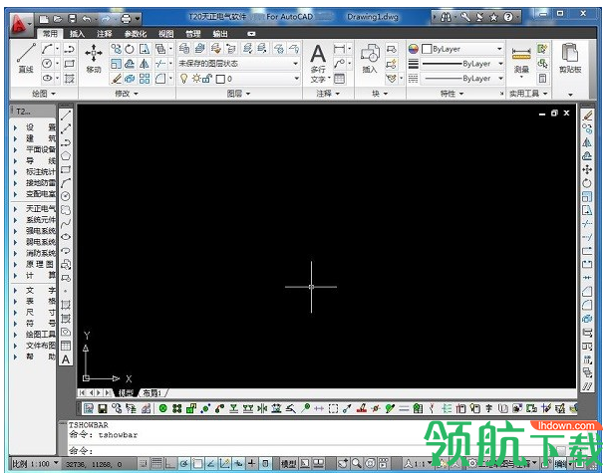
Task: Toggle Object snap in status bar
Action: [197, 463]
